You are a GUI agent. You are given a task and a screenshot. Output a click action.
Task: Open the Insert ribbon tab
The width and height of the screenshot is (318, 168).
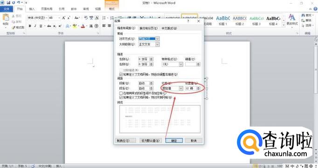click(x=32, y=9)
